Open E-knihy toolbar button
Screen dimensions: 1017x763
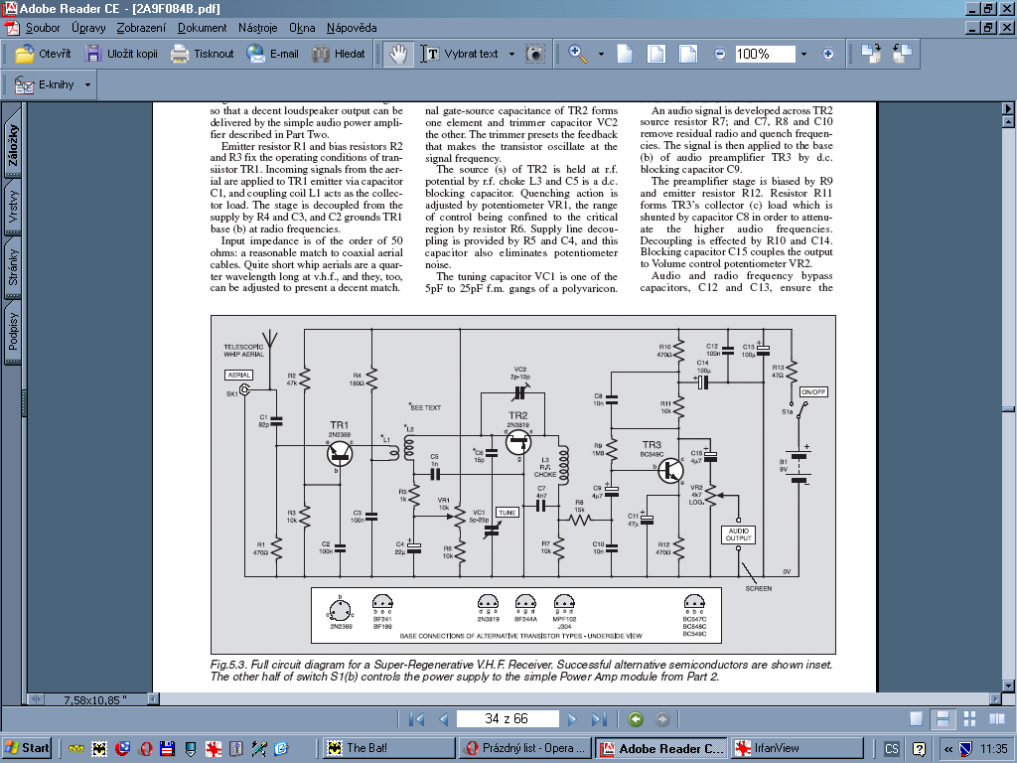coord(46,85)
